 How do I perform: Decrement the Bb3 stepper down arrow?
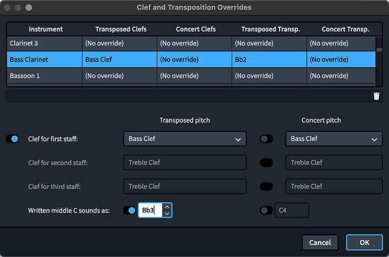click(x=166, y=214)
